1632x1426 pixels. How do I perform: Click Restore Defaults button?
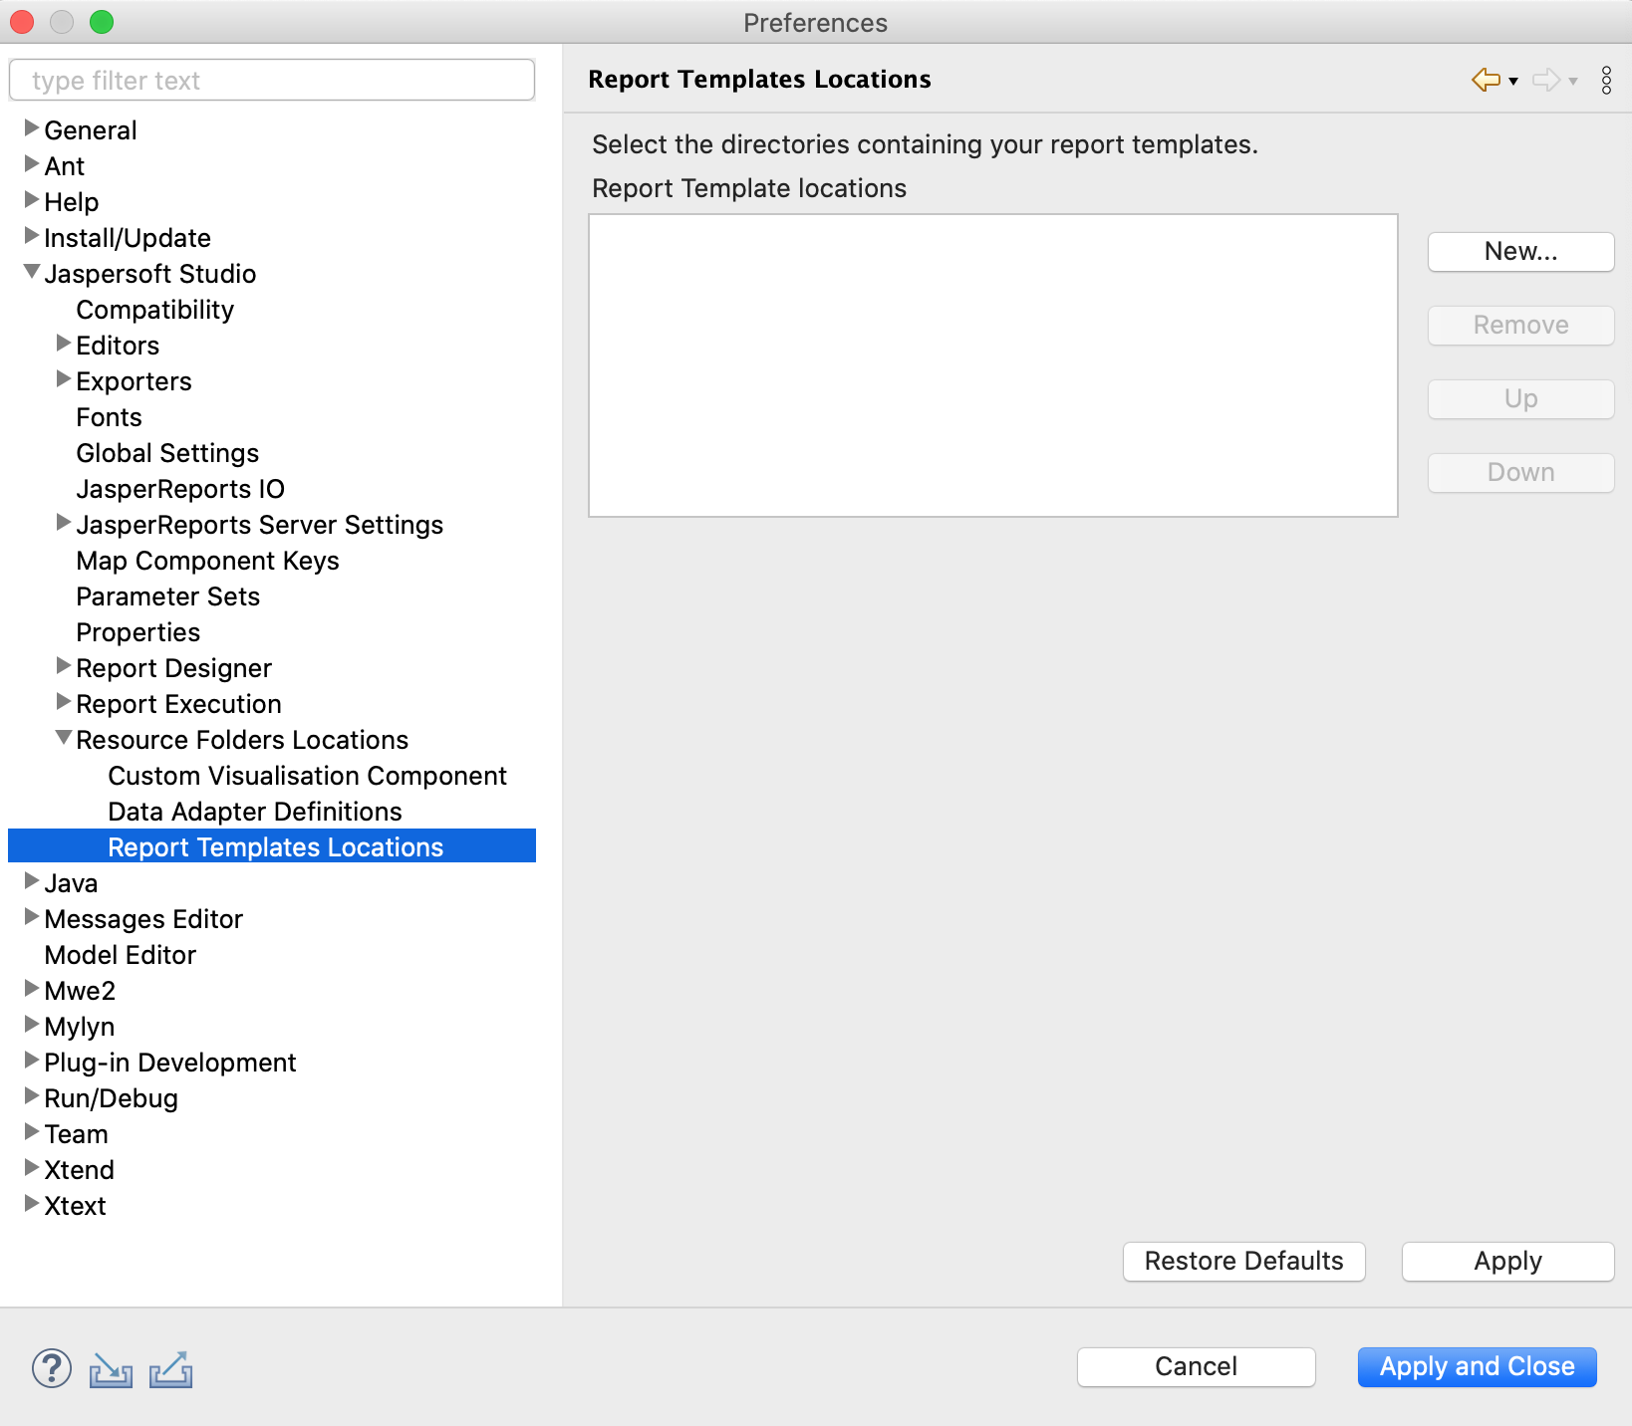[1243, 1262]
